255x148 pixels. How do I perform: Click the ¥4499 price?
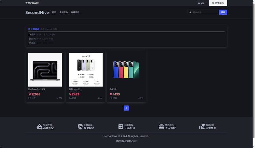[x=115, y=94]
